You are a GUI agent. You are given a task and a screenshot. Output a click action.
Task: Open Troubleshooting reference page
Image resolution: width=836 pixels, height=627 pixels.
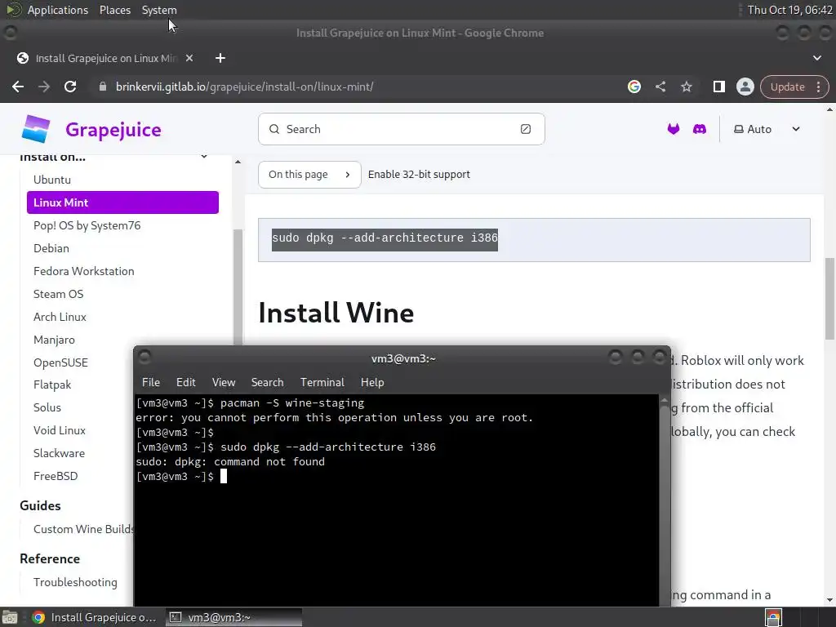point(75,583)
